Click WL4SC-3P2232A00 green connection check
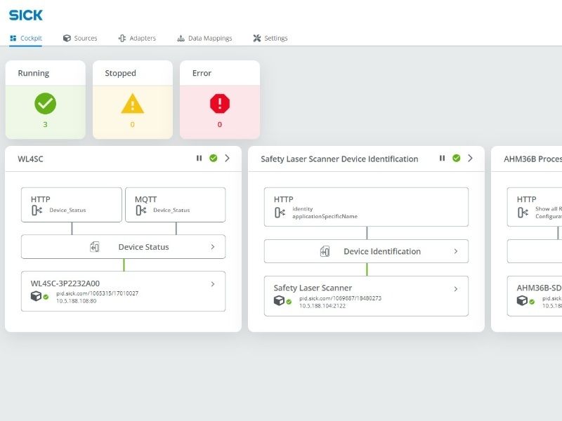The height and width of the screenshot is (421, 562). [x=46, y=297]
